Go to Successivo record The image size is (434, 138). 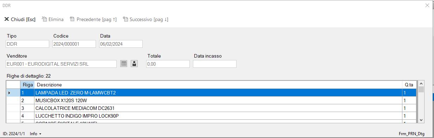(145, 19)
